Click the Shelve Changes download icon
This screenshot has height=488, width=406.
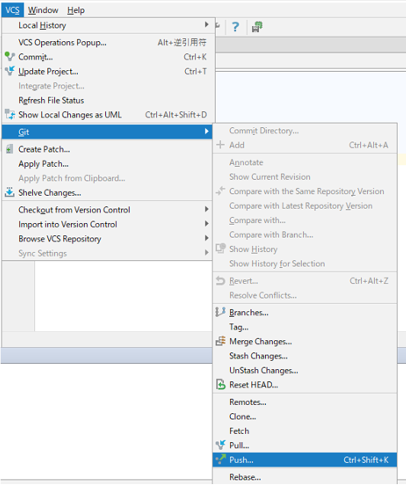click(10, 192)
